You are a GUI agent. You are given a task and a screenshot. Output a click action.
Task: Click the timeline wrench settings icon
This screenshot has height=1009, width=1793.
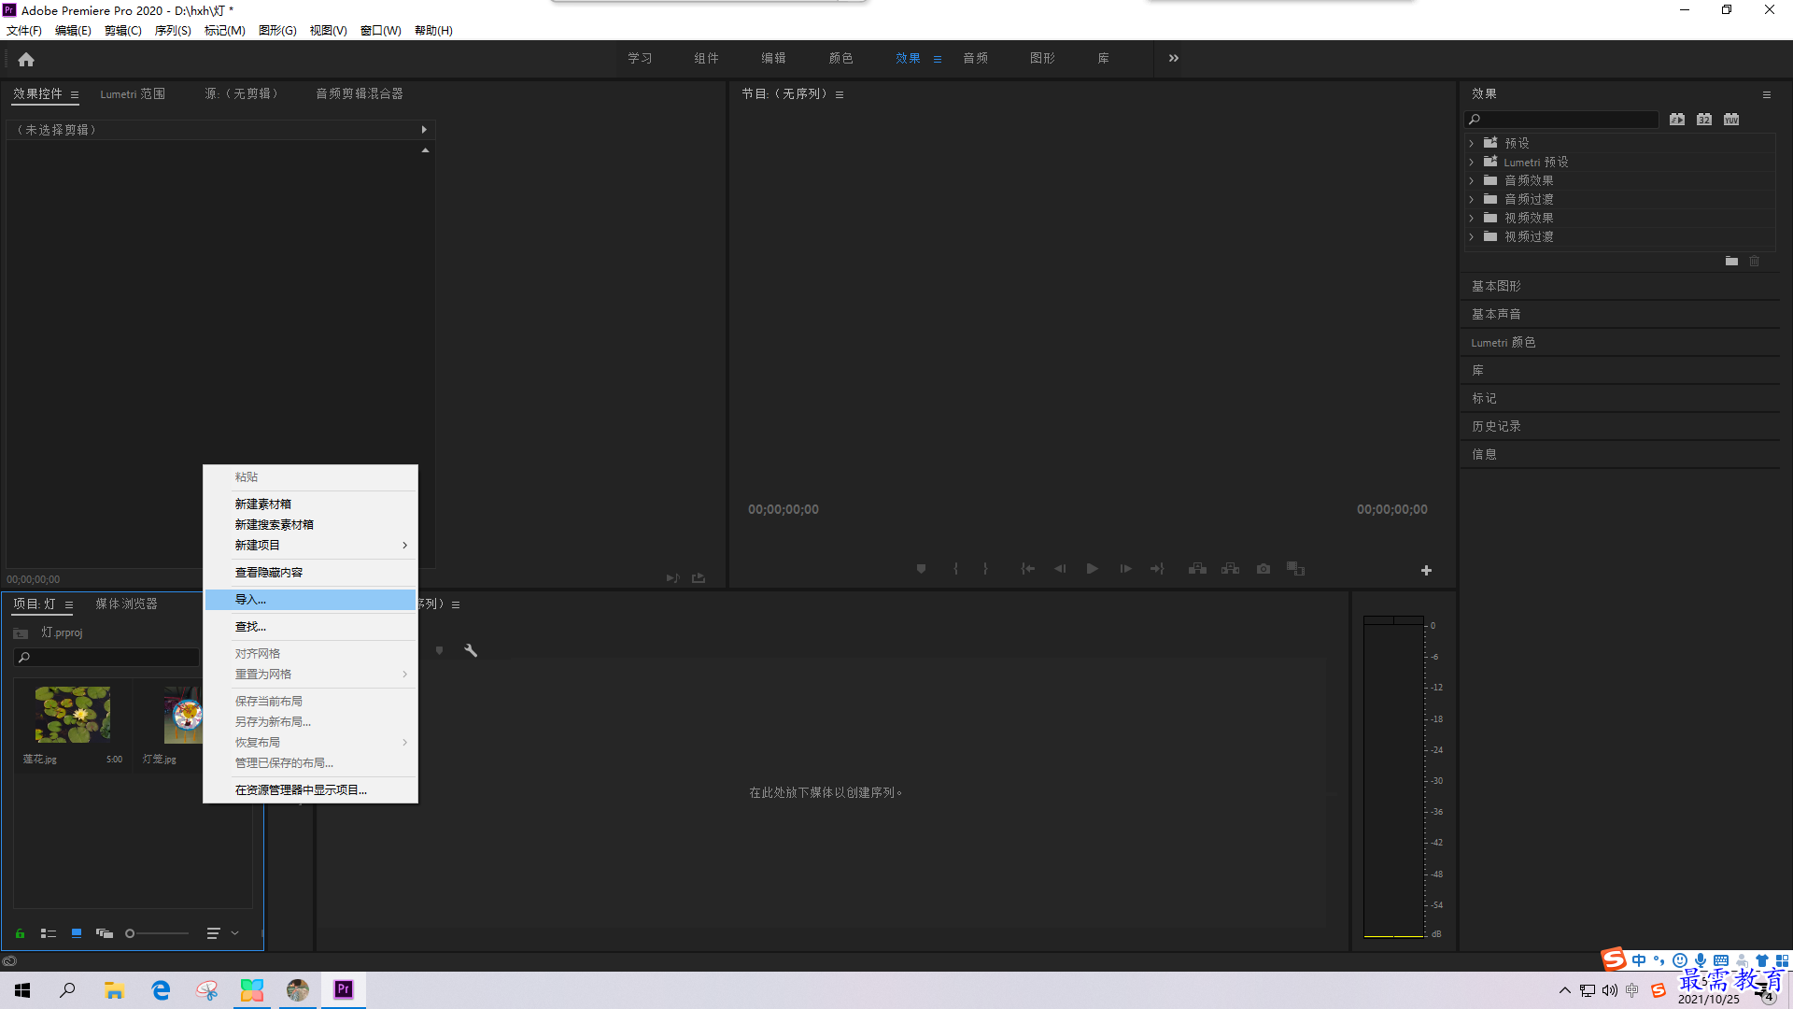pos(471,650)
